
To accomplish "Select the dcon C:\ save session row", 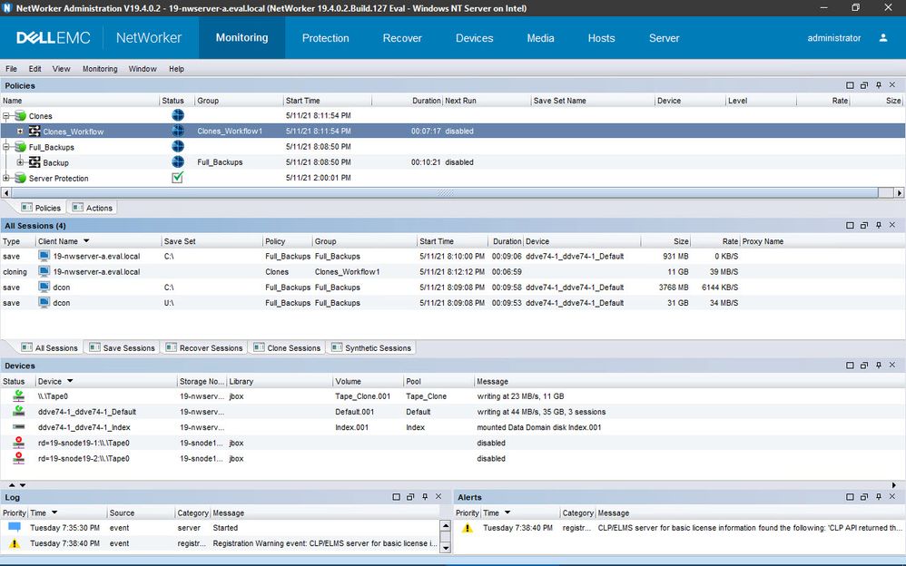I will click(x=453, y=287).
